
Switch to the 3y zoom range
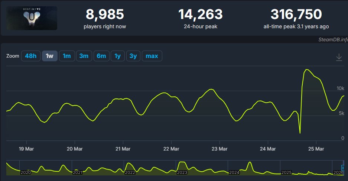point(133,56)
